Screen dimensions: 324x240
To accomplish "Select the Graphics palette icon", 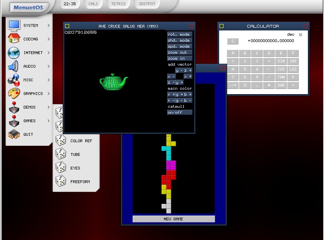I will point(14,93).
